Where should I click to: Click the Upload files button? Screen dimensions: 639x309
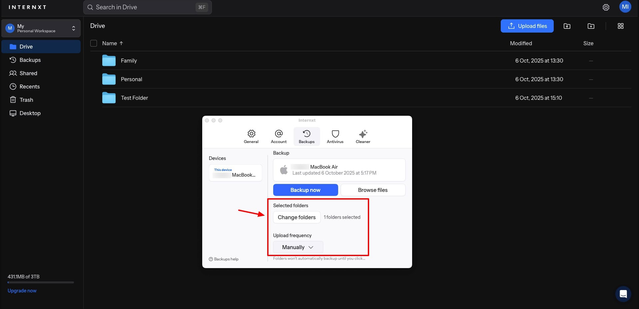pyautogui.click(x=527, y=26)
